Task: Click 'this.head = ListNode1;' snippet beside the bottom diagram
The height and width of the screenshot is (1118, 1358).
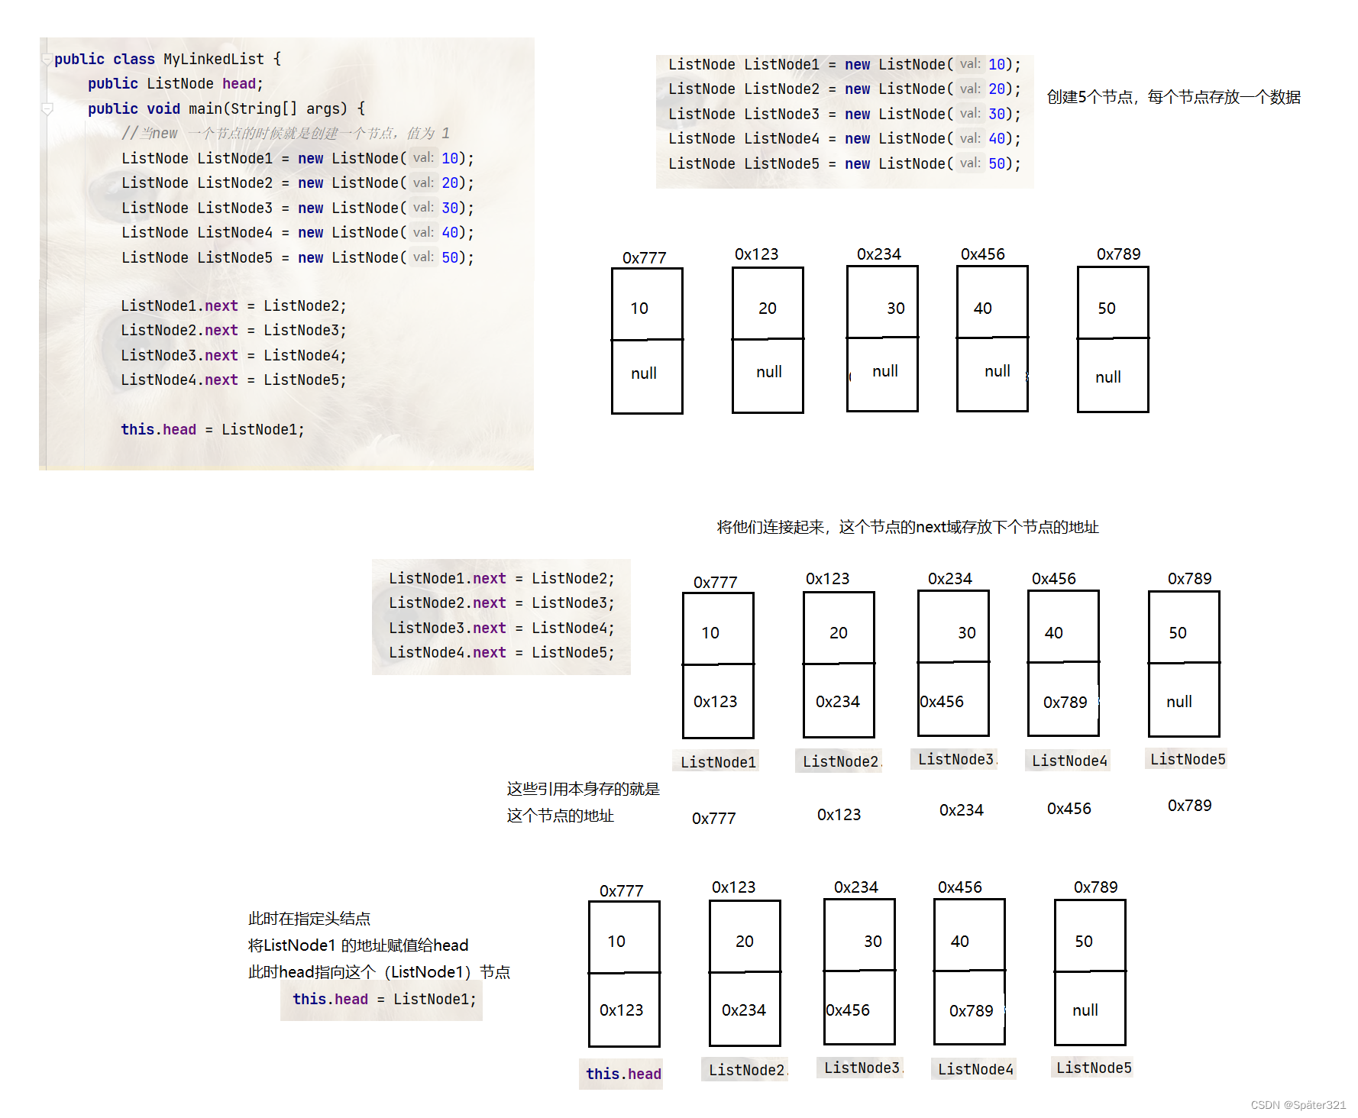Action: coord(384,1000)
